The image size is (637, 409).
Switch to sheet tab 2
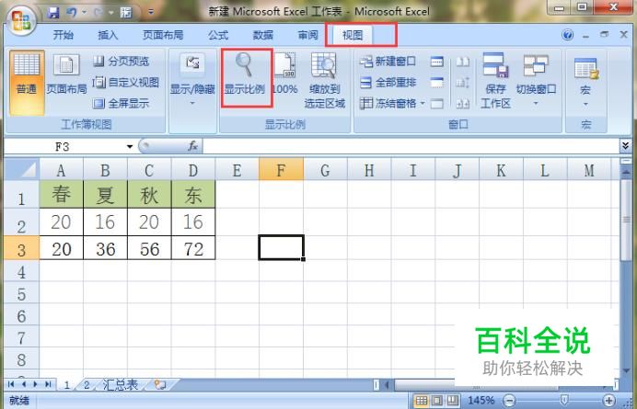87,385
